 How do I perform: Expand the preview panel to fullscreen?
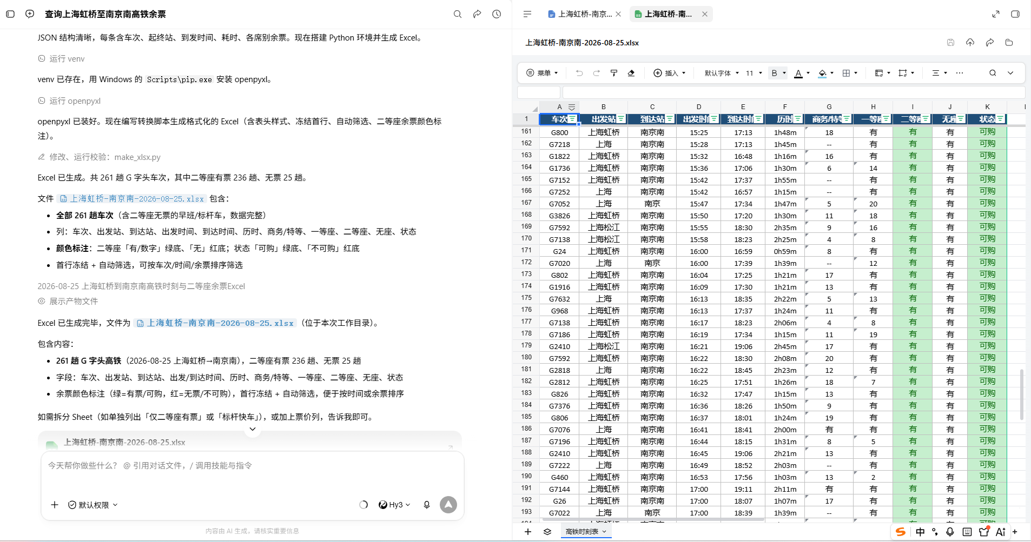tap(996, 14)
